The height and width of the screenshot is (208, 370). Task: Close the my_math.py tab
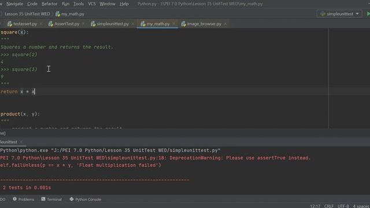point(173,24)
